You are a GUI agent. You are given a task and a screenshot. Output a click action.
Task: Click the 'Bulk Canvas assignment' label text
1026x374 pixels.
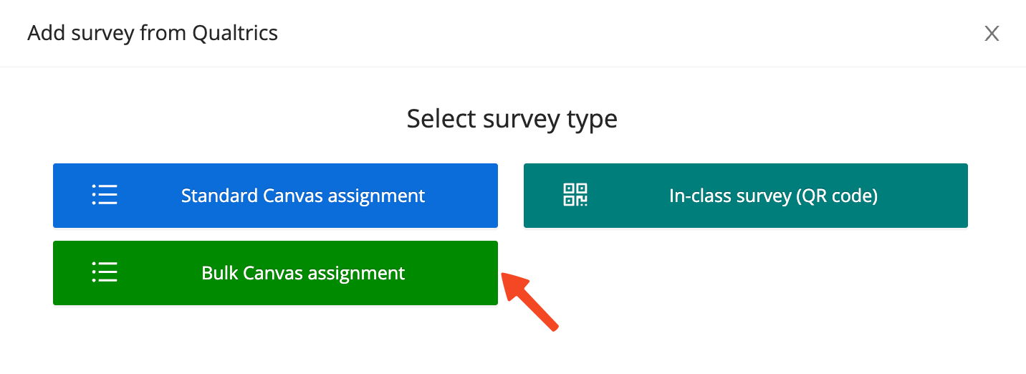[x=303, y=273]
